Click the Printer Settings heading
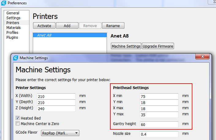The image size is (216, 140). (x=31, y=88)
